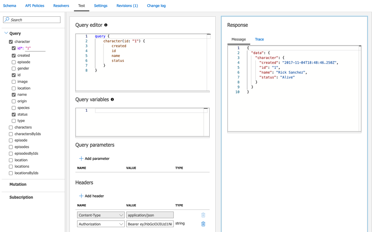This screenshot has height=232, width=372.
Task: Click the plus icon beside Add header
Action: [x=81, y=196]
